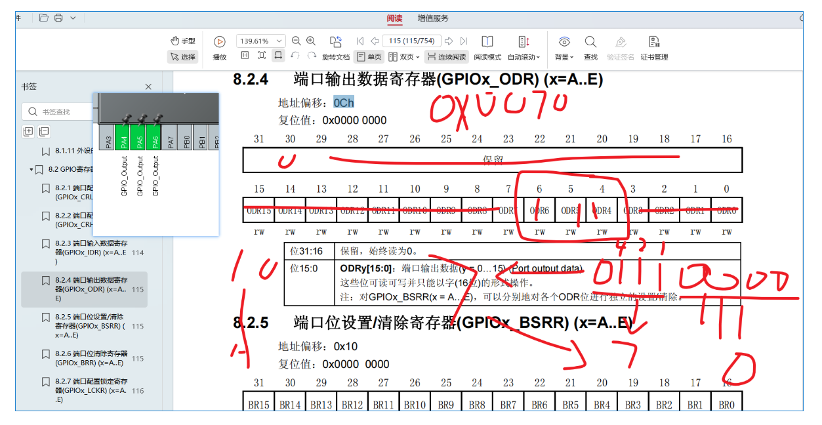
Task: Toggle 连续阅读 continuous reading
Action: click(x=446, y=57)
